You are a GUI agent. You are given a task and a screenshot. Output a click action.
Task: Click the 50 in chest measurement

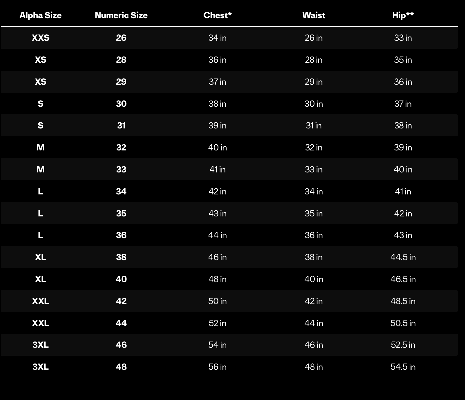pos(217,301)
